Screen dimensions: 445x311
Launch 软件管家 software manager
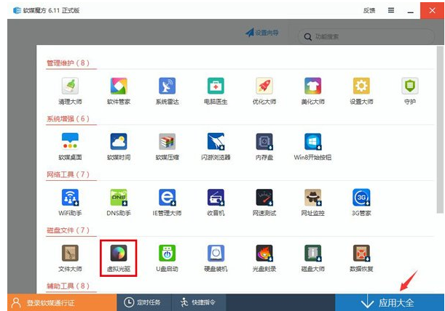tap(119, 92)
